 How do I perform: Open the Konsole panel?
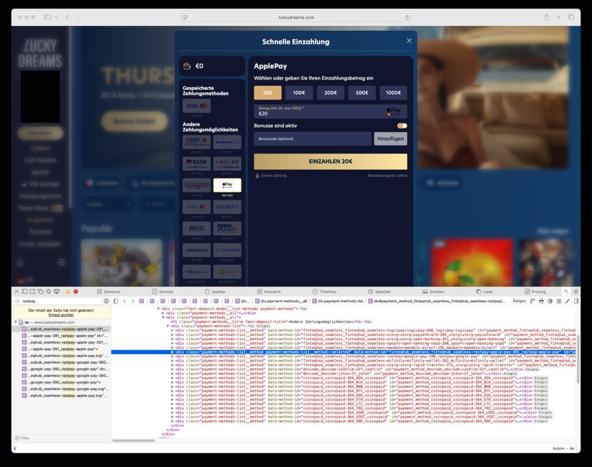tap(162, 291)
